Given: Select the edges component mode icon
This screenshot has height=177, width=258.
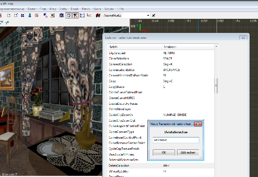Looking at the screenshot, I should coord(16,15).
